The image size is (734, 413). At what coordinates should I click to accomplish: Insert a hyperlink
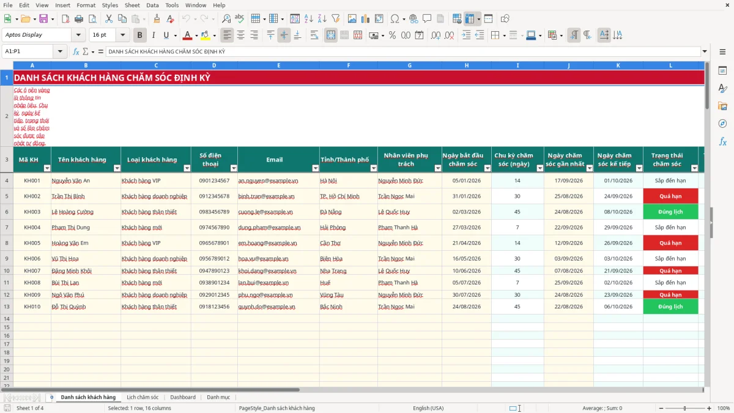point(413,19)
